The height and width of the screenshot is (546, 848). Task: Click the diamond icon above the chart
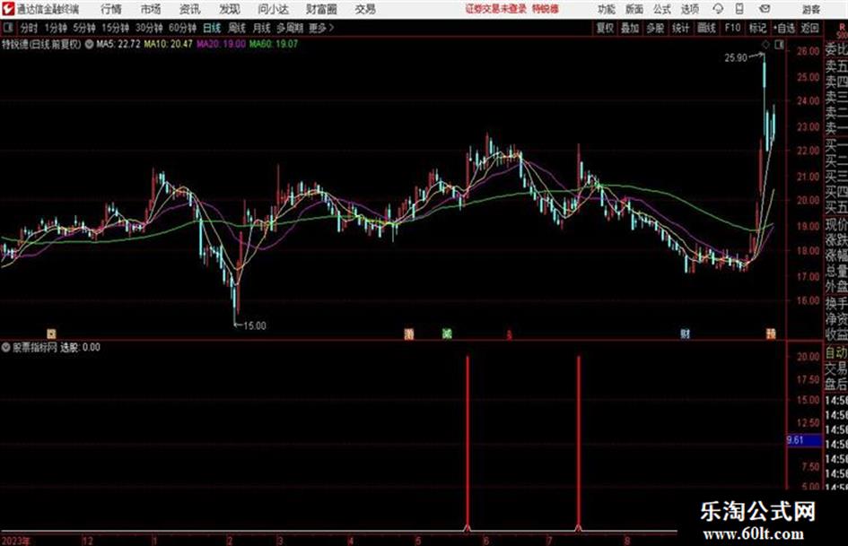(765, 45)
